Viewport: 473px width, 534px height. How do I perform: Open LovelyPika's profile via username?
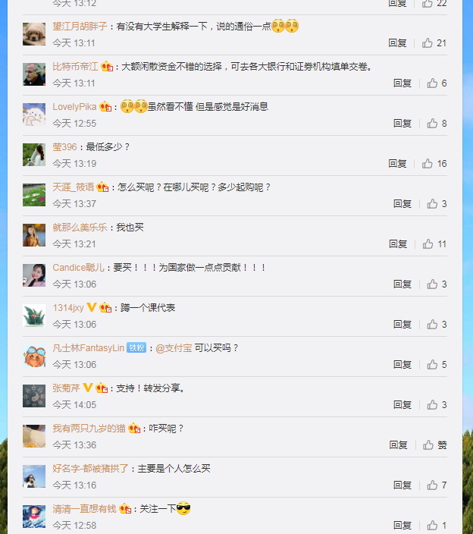(x=74, y=107)
